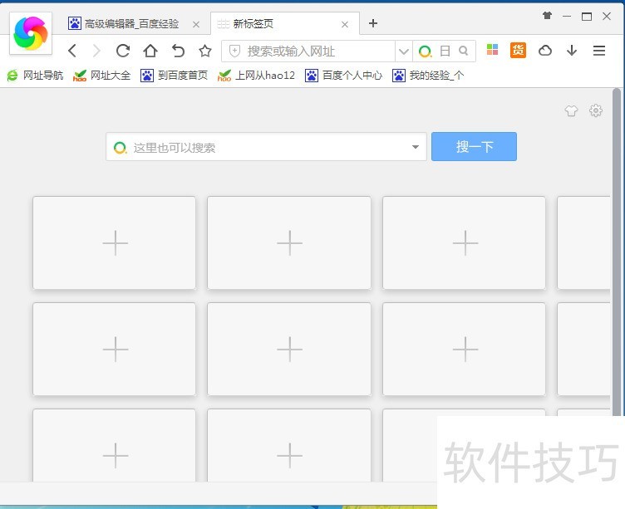Go to home page icon

[x=150, y=51]
